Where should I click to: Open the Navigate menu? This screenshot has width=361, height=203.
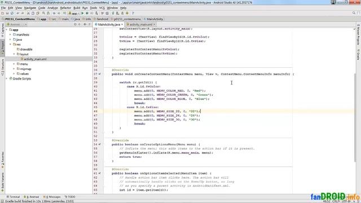point(30,8)
